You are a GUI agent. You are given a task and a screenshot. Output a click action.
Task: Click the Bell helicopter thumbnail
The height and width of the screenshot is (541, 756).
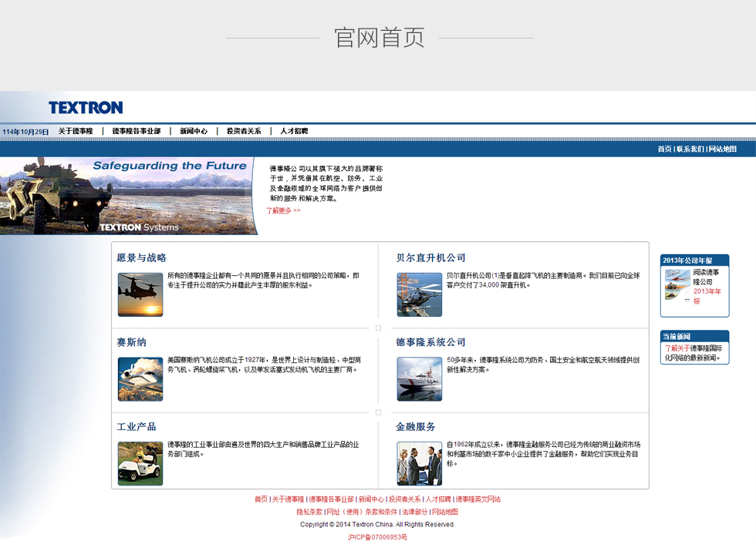click(420, 294)
